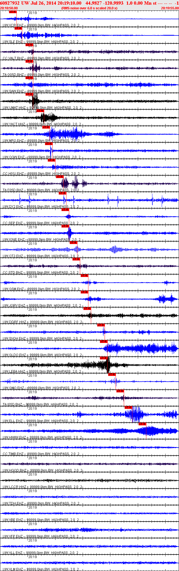179x571 pixels.
Task: Select the TA.G05D BHZ station label
Action: 13,75
